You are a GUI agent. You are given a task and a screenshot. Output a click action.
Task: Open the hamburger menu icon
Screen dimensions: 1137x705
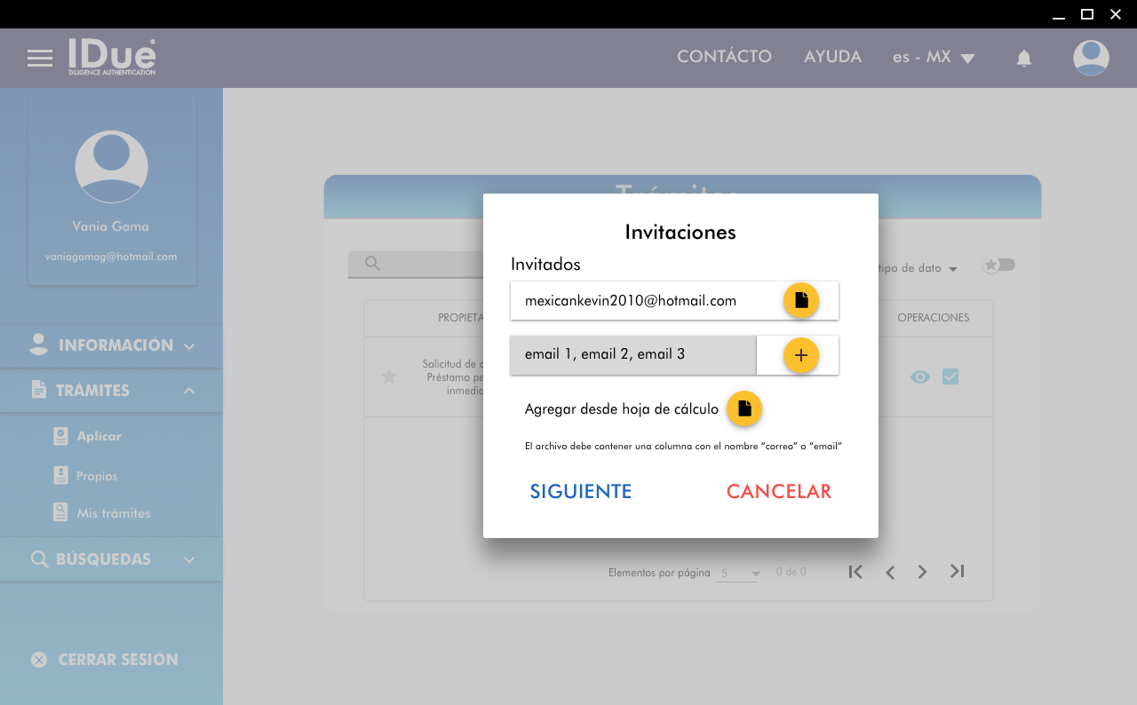40,59
